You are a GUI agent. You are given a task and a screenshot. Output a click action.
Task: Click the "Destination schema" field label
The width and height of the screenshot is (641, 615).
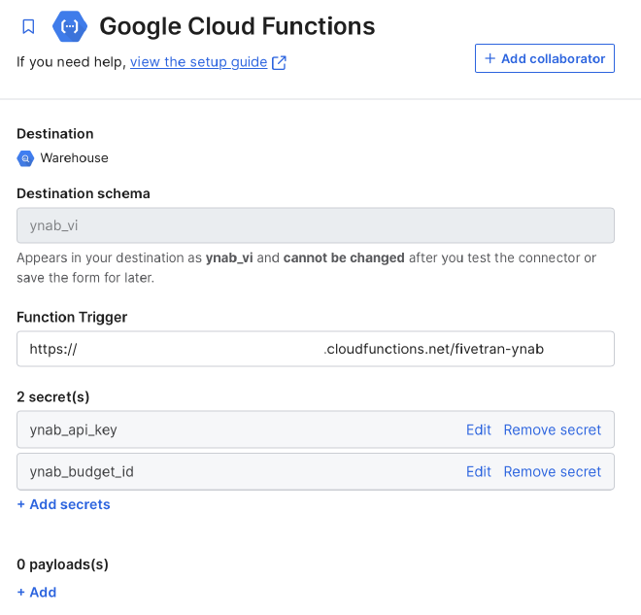(x=84, y=193)
